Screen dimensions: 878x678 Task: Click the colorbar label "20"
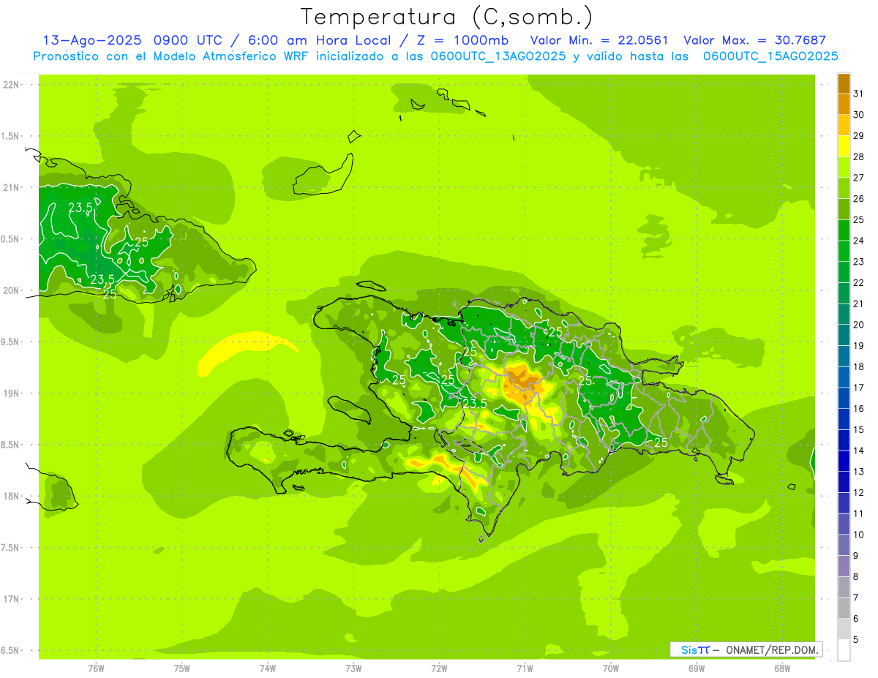[x=858, y=325]
